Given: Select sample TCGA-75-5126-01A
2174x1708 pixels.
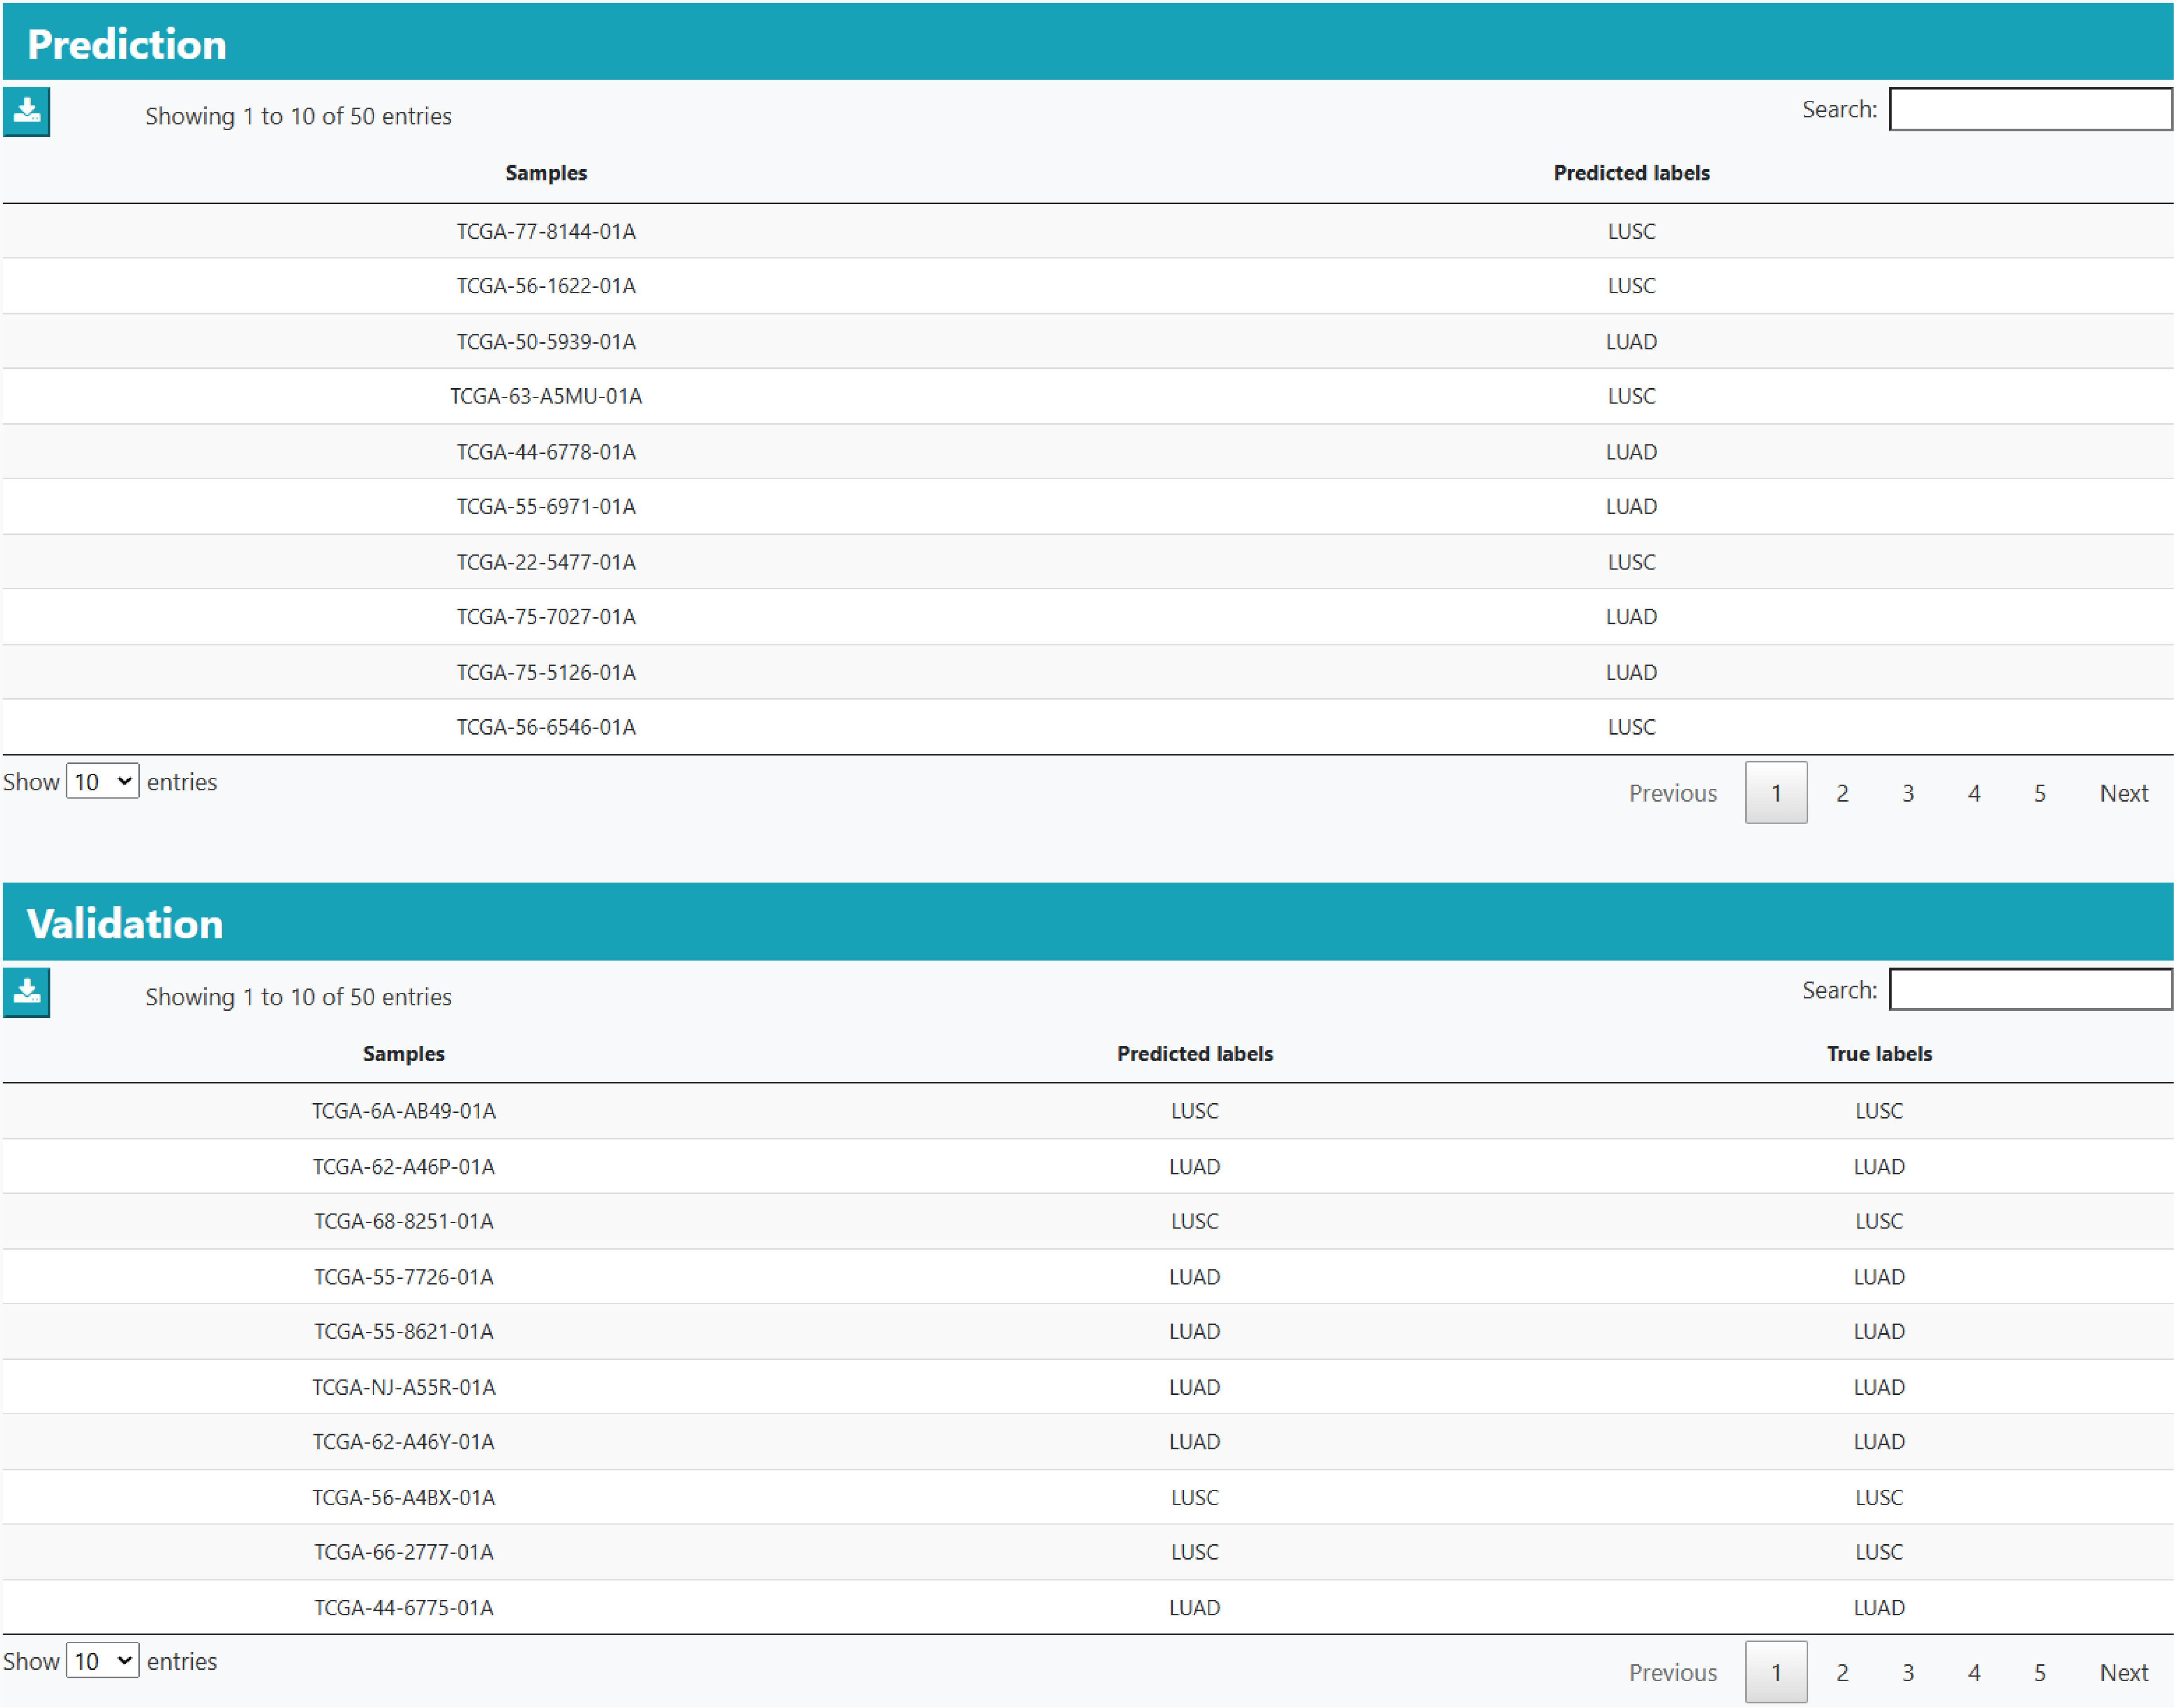Looking at the screenshot, I should click(x=546, y=672).
